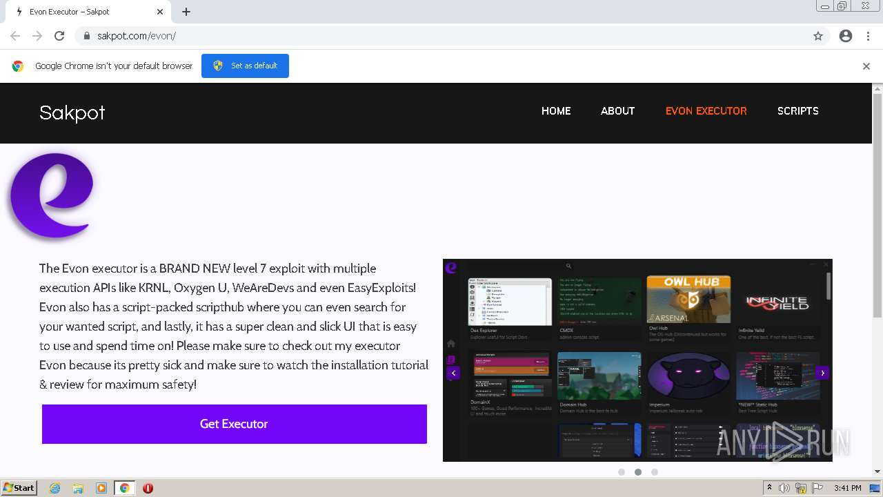Select the Evon Executor – Sakpot tab
The width and height of the screenshot is (883, 497).
click(87, 12)
